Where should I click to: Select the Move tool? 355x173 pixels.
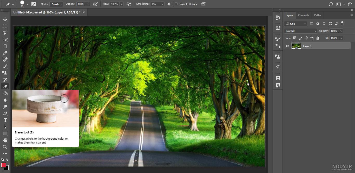click(5, 19)
